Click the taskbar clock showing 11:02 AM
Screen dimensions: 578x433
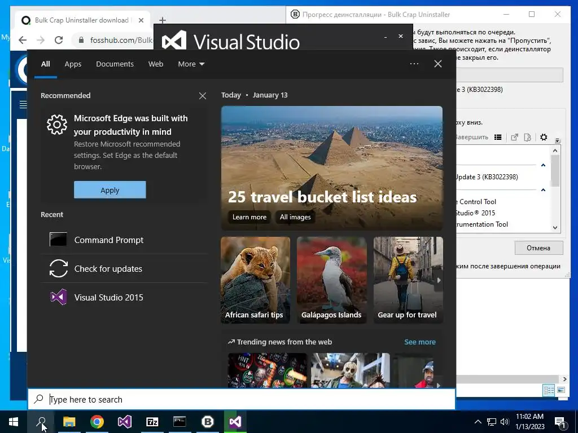[x=529, y=422]
